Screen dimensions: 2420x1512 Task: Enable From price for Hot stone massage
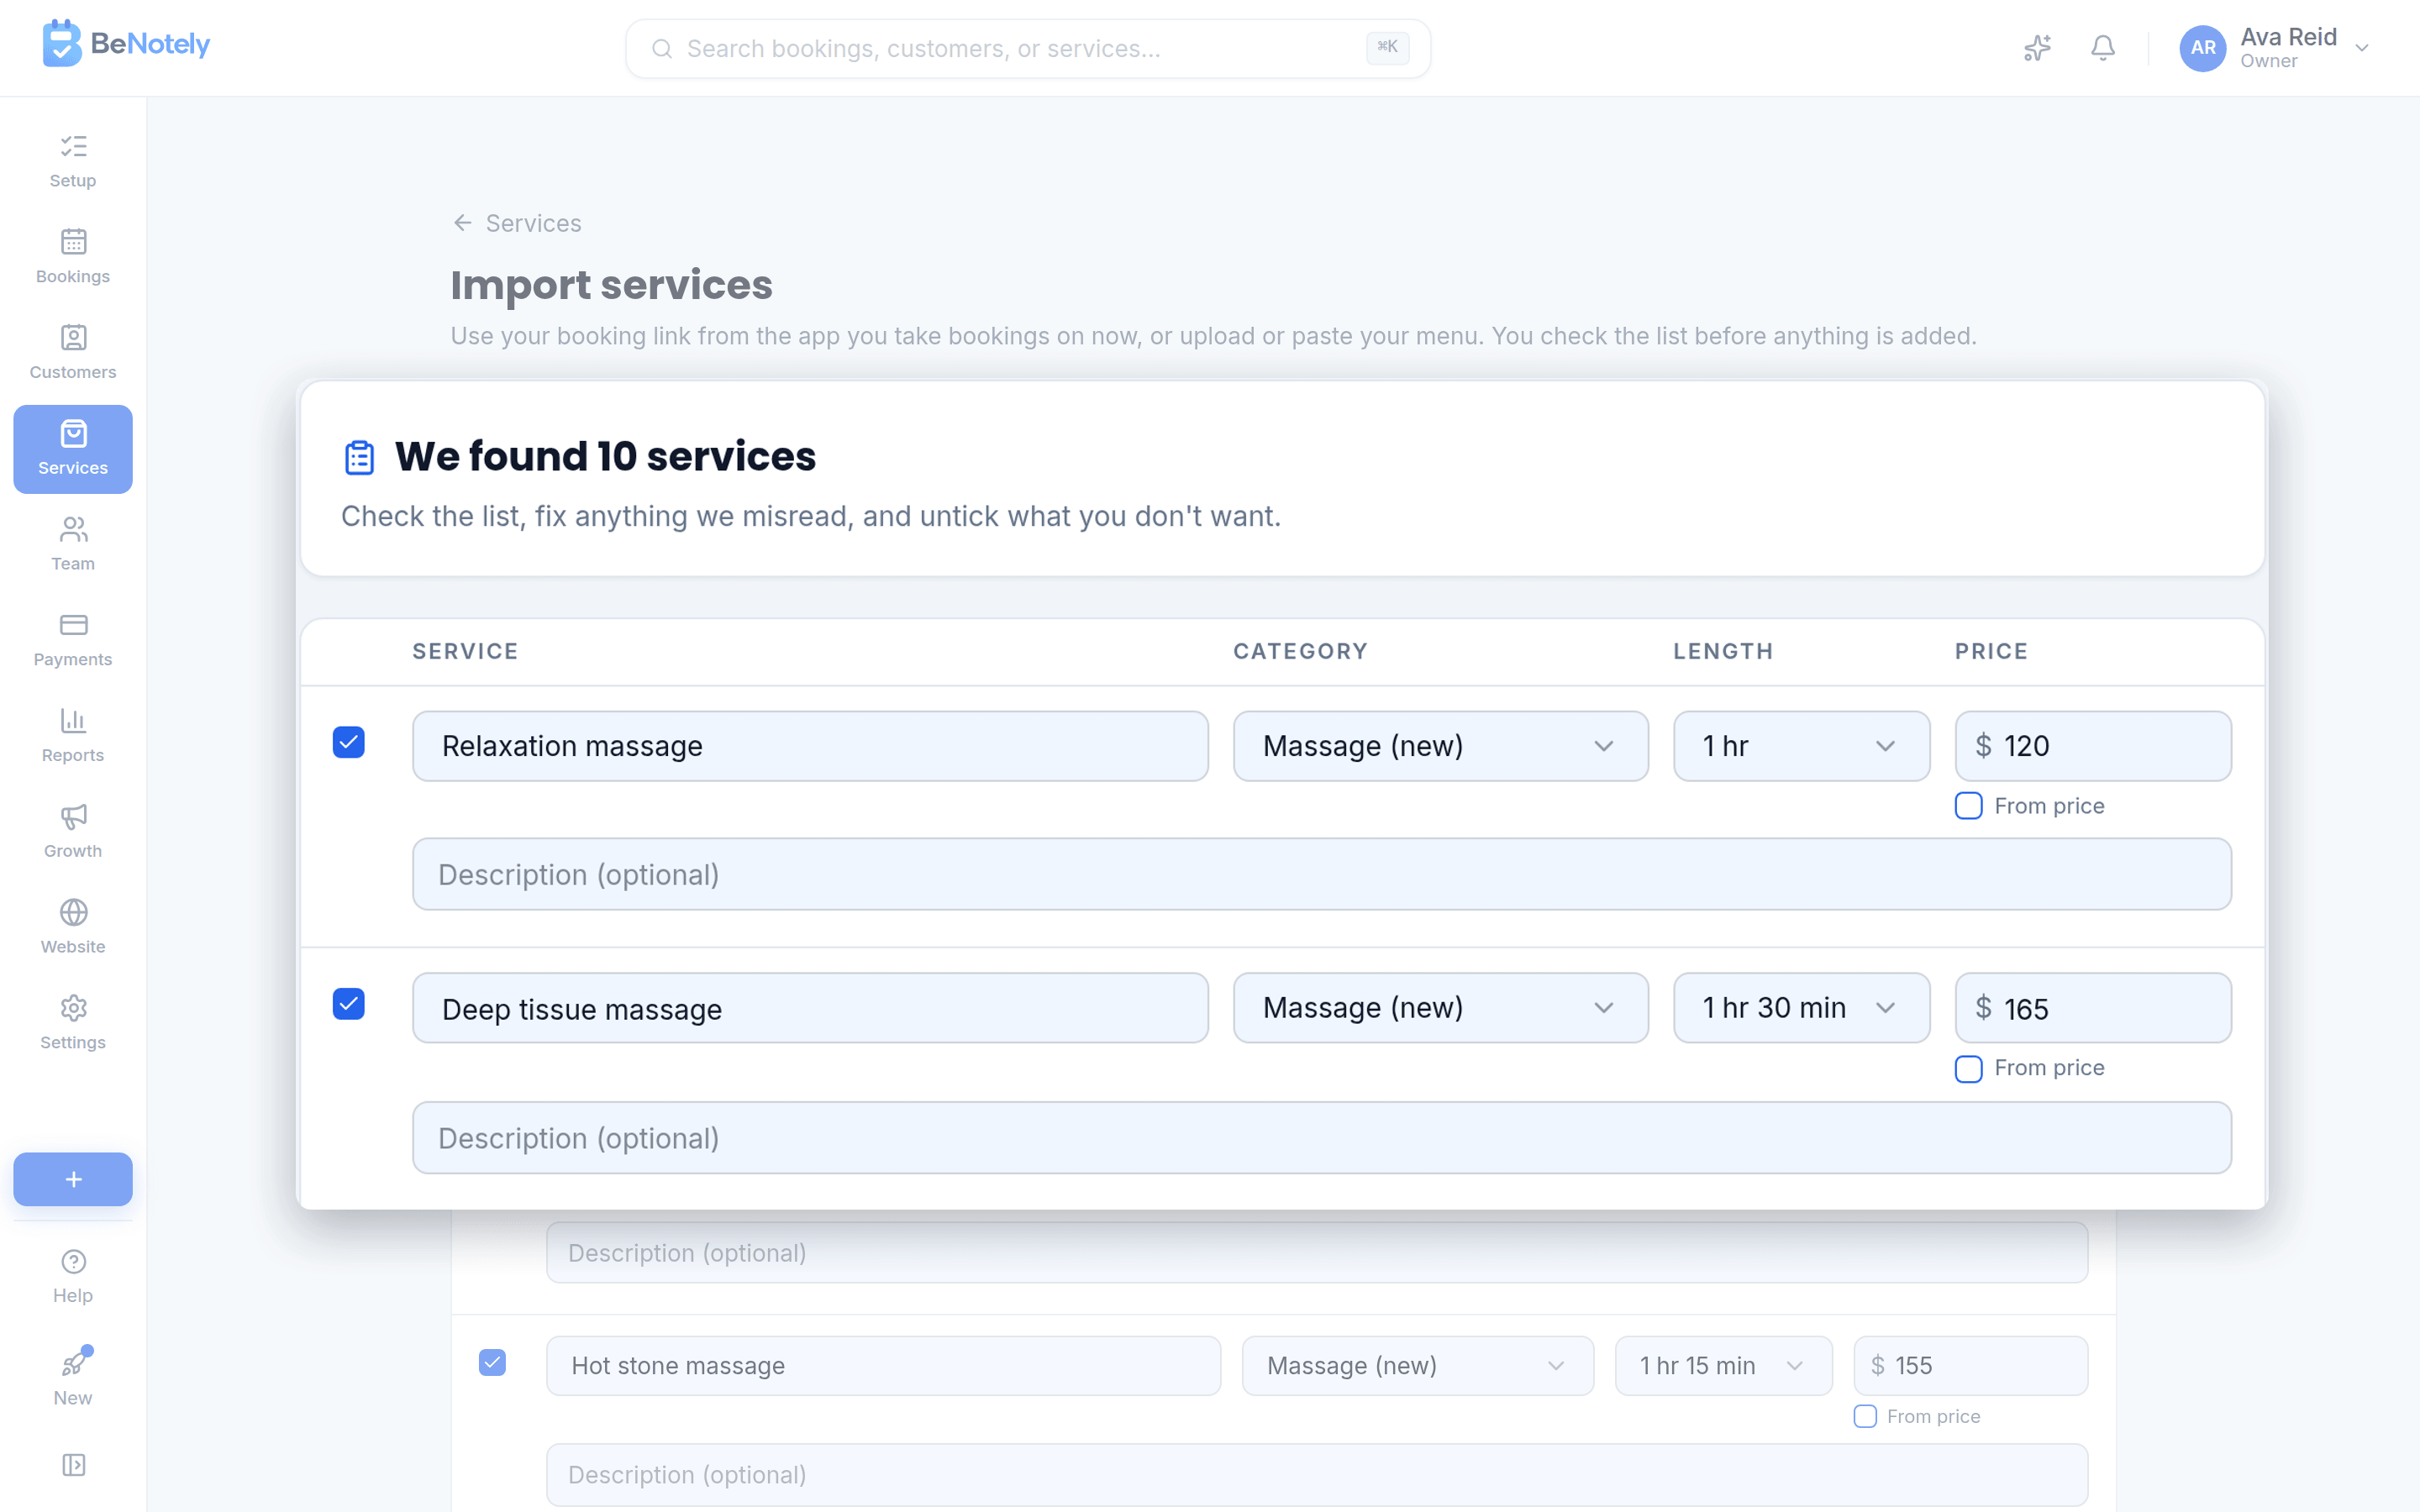(1865, 1416)
